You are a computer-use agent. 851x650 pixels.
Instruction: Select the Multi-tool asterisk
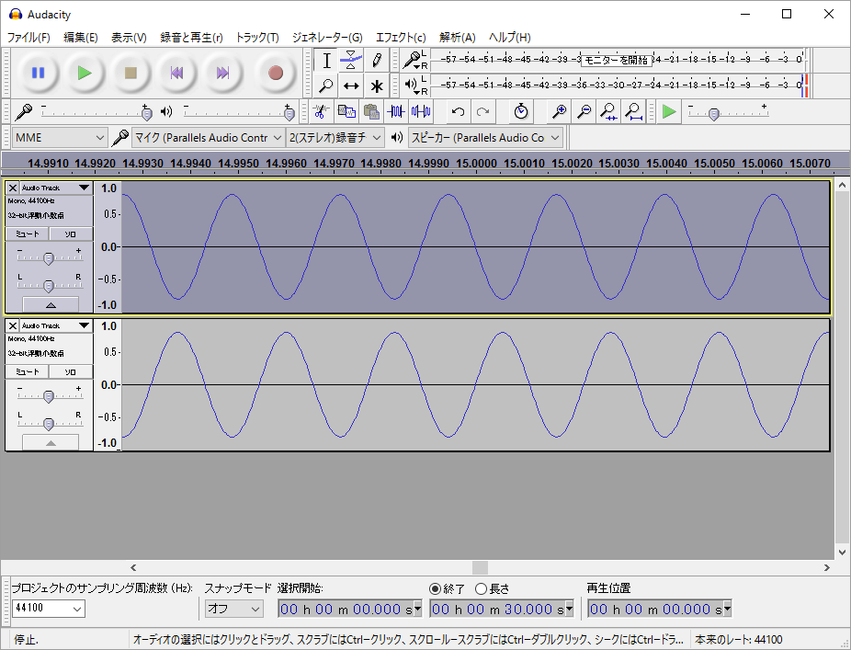pos(377,86)
